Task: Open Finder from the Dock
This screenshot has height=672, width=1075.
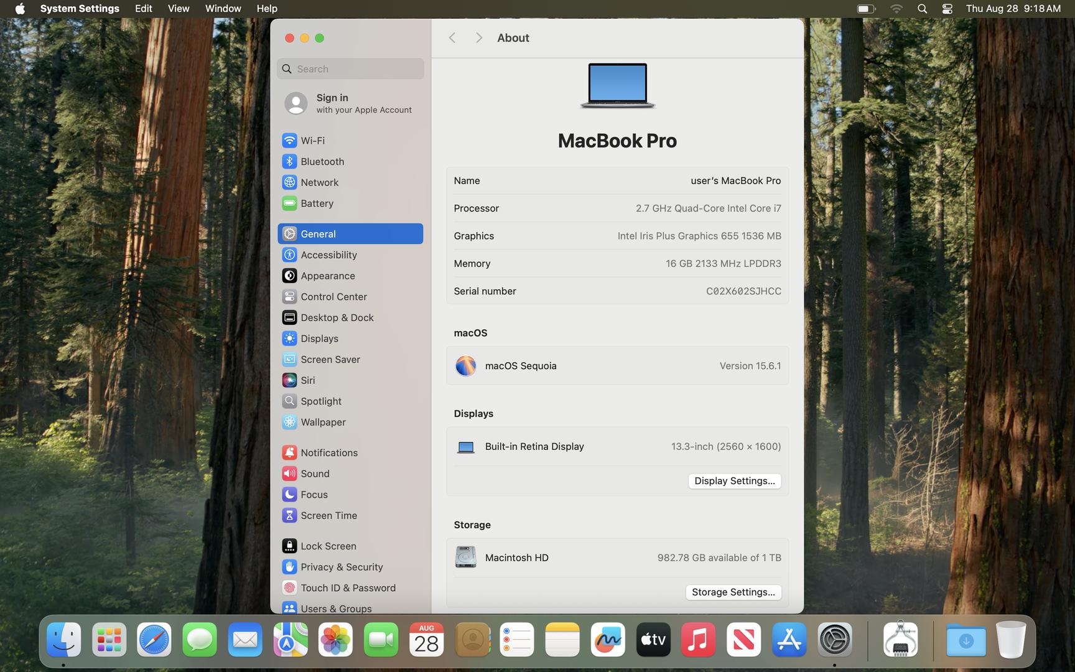Action: click(63, 640)
